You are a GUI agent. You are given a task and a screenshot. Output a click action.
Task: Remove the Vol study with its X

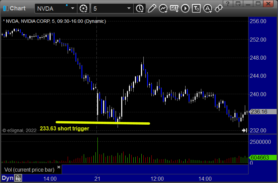59,167
